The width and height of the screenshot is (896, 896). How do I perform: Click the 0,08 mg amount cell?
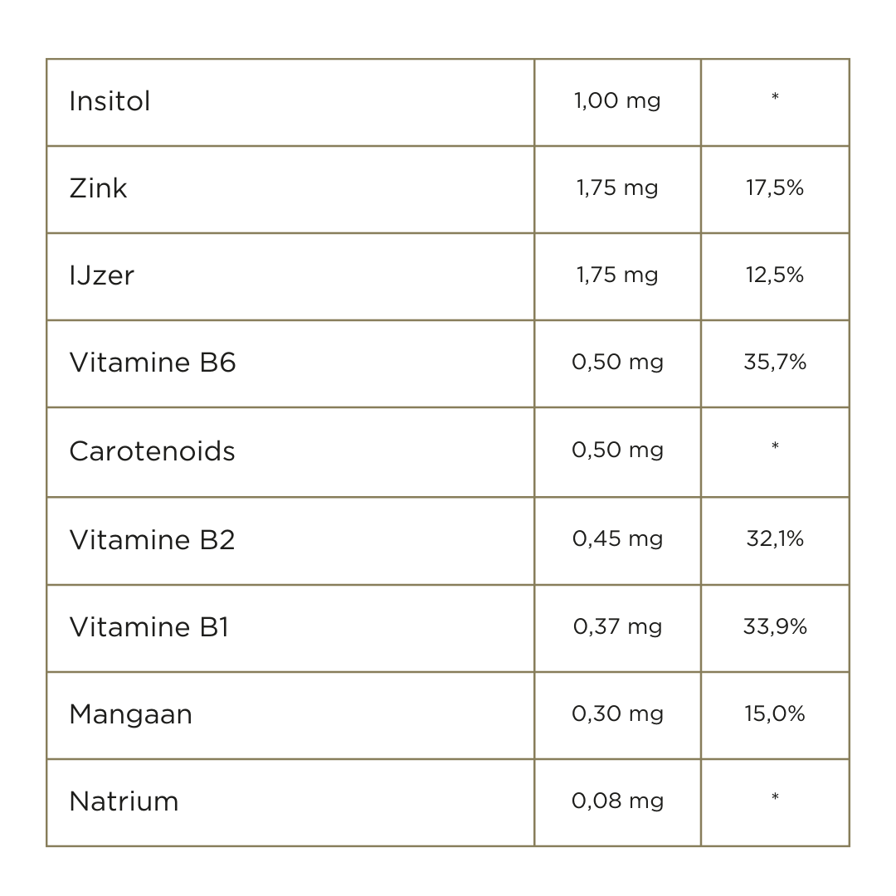(x=617, y=801)
